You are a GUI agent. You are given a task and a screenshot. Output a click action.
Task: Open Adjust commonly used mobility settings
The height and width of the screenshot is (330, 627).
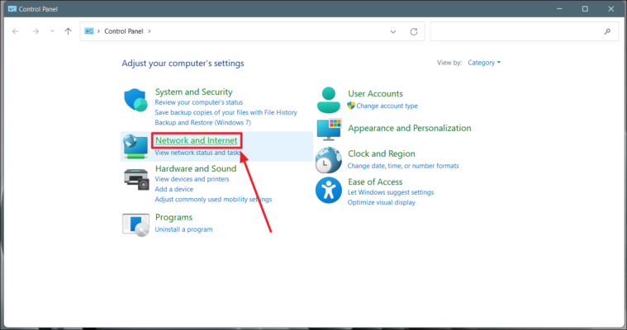coord(213,200)
